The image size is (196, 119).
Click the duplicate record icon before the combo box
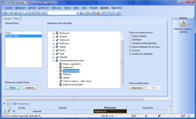(x=44, y=13)
